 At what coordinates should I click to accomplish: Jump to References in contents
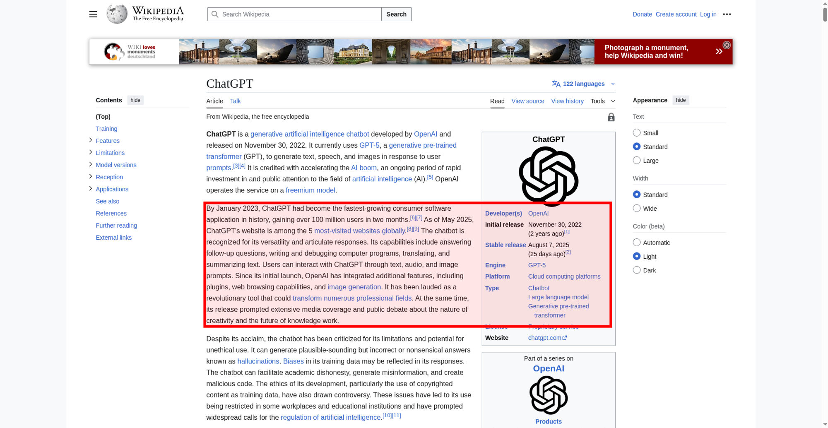coord(111,213)
